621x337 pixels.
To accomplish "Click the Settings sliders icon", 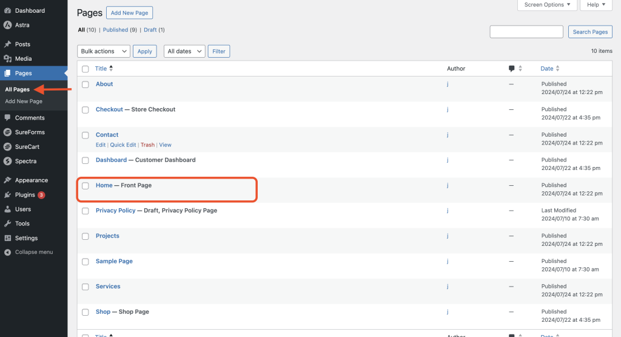I will click(x=7, y=238).
